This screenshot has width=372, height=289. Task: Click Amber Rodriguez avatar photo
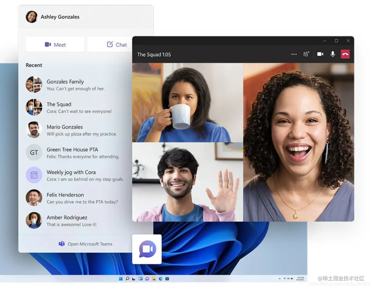tap(34, 220)
